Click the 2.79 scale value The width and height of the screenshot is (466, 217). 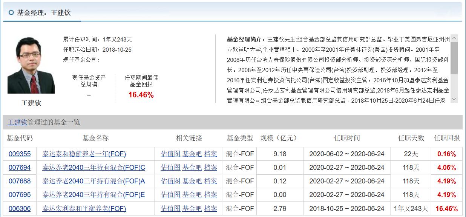coord(280,208)
